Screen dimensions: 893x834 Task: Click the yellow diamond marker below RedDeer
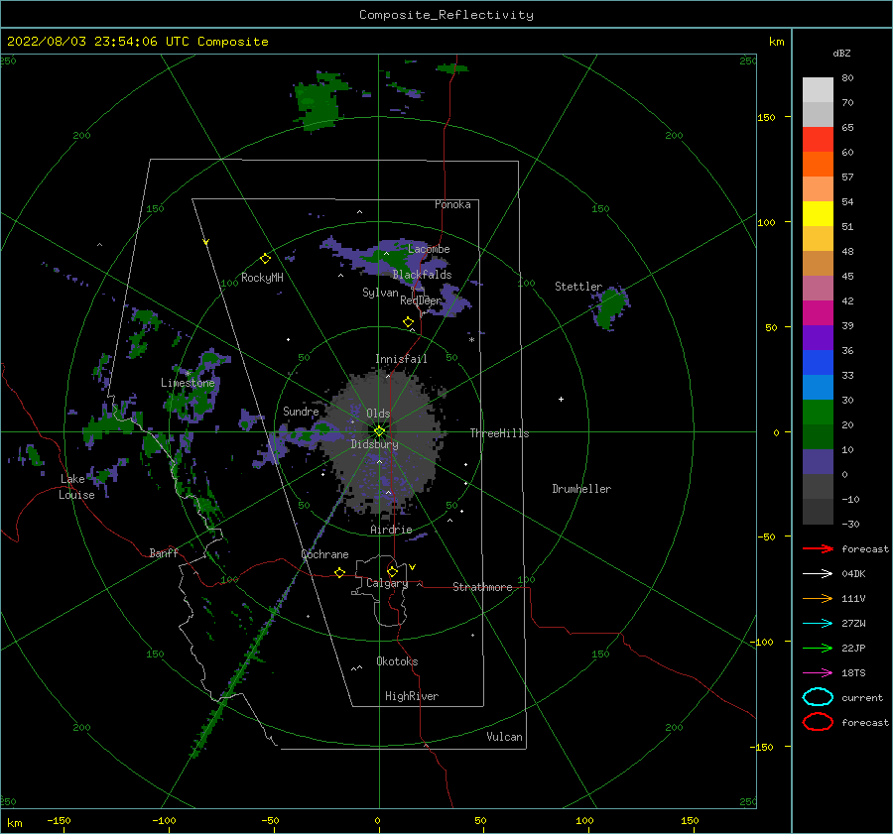pos(408,322)
